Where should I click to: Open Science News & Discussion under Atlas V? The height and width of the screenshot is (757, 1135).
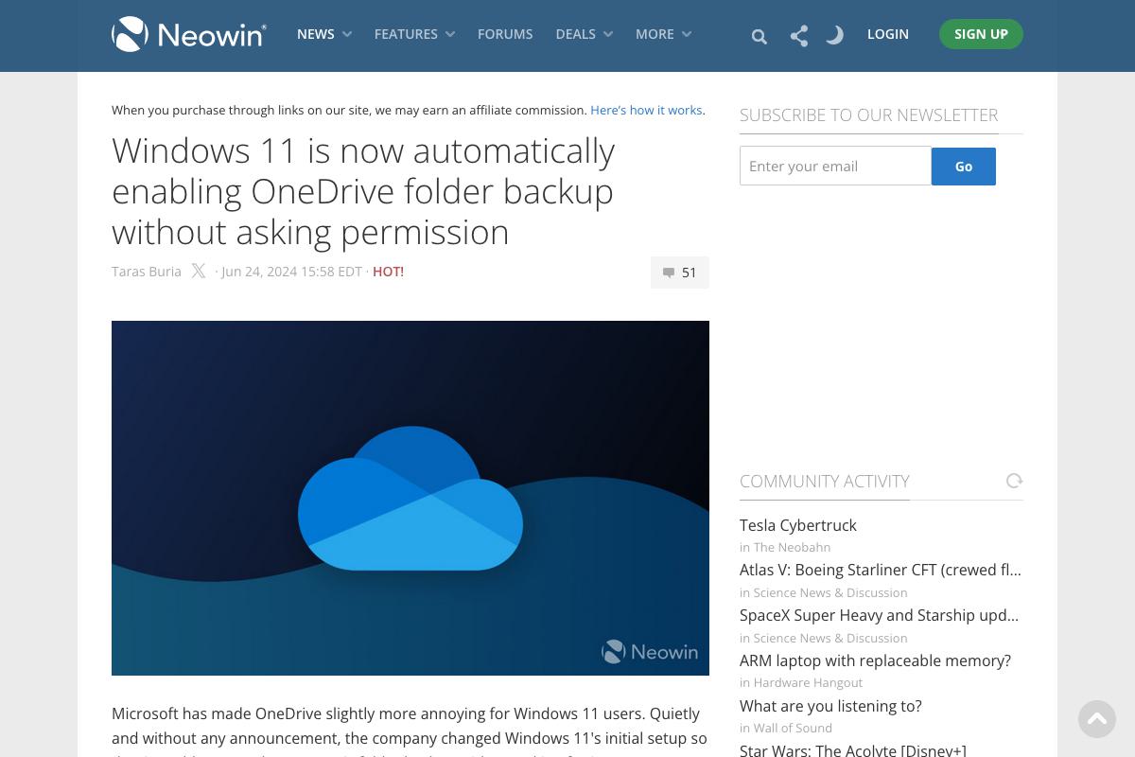830,592
